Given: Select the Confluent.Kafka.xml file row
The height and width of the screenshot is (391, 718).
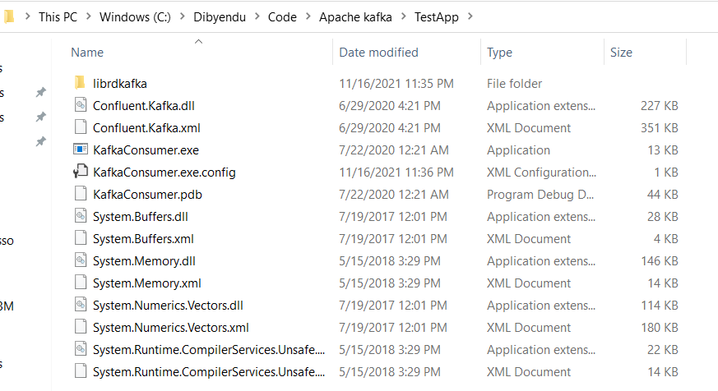Looking at the screenshot, I should click(376, 127).
